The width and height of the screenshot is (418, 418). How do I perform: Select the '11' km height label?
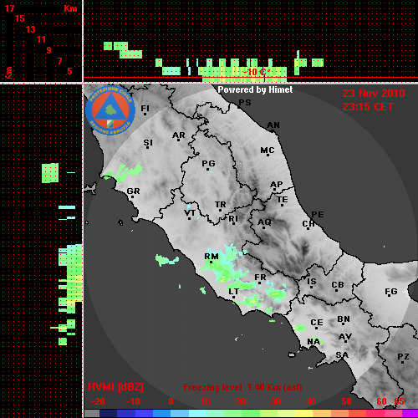pos(41,39)
